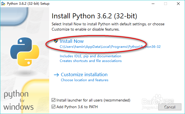Click the Python36-32 install path text
This screenshot has width=185, height=114.
tap(110, 47)
